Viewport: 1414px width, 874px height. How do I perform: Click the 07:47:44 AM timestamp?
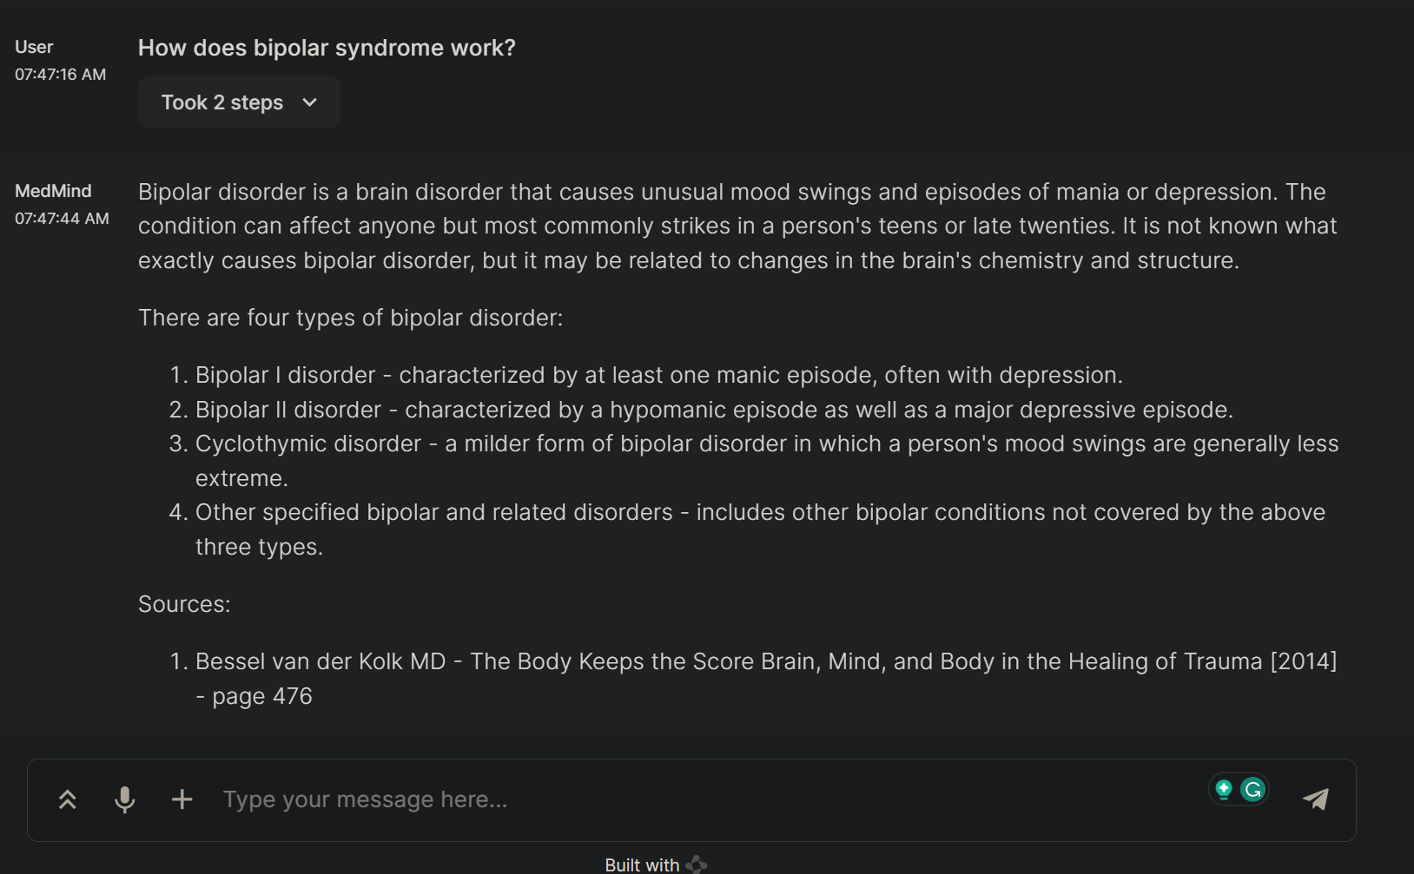click(62, 219)
